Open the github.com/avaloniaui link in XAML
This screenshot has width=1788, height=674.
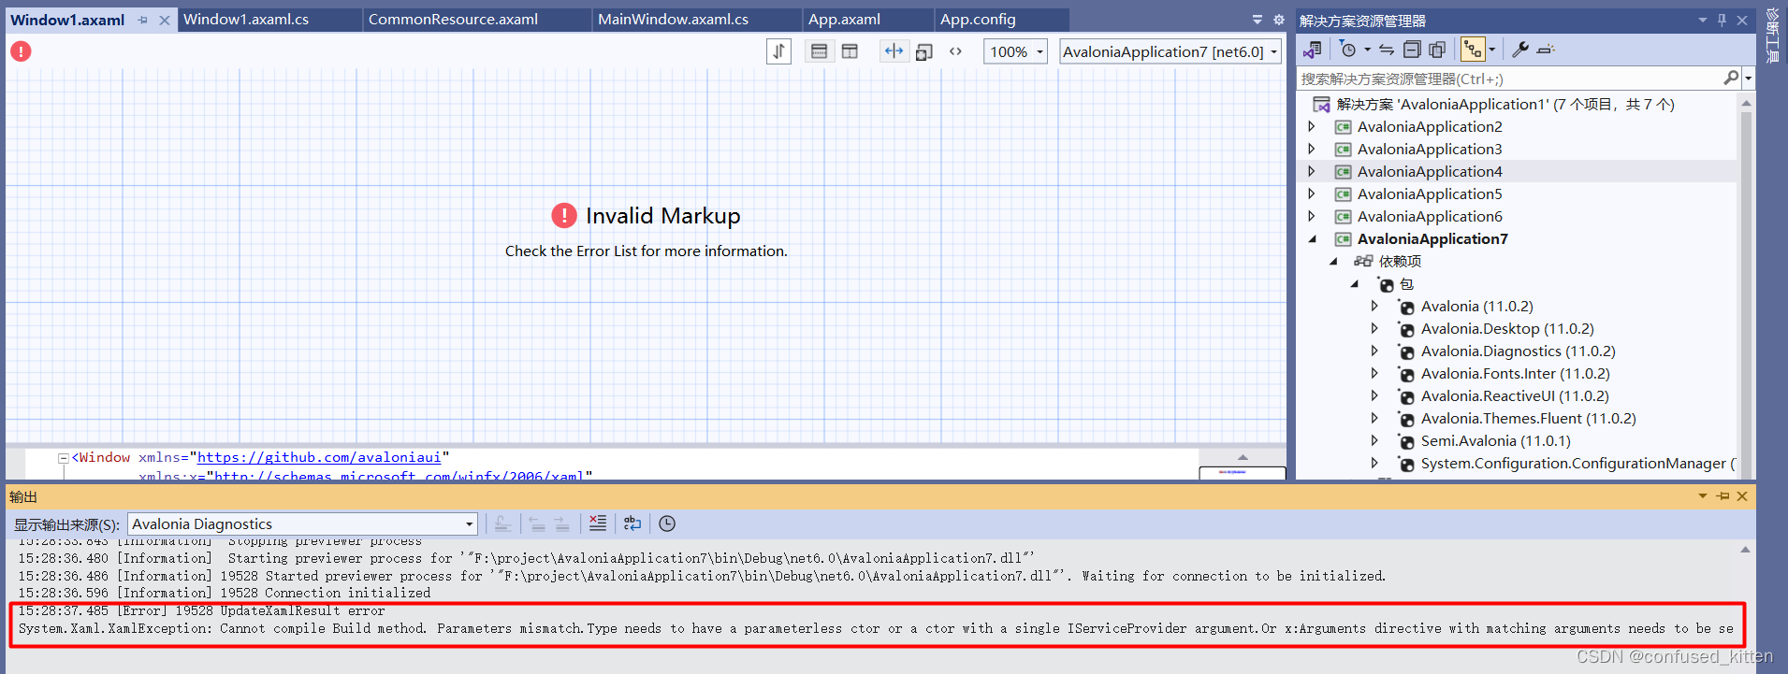[x=319, y=457]
